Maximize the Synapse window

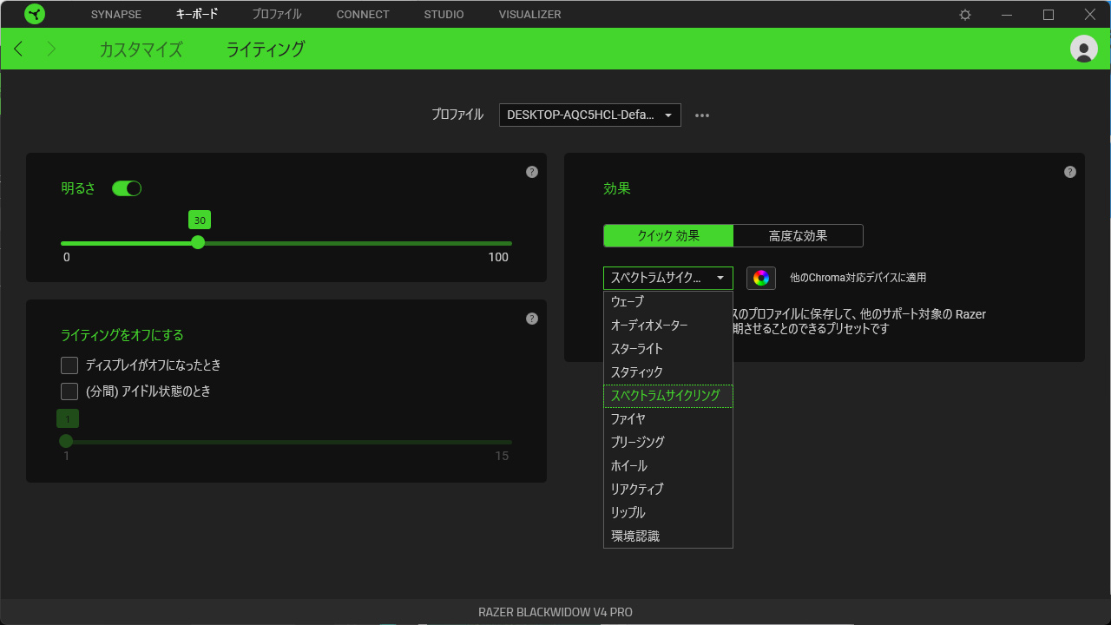click(1049, 15)
